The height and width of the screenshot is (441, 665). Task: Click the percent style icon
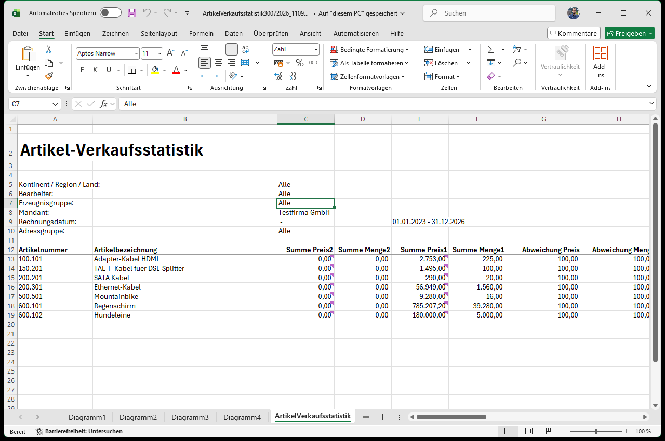click(x=299, y=63)
